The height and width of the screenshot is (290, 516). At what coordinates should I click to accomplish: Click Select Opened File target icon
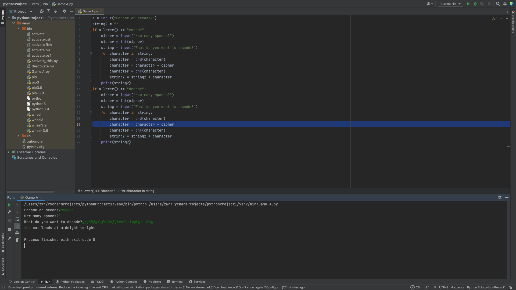point(41,11)
